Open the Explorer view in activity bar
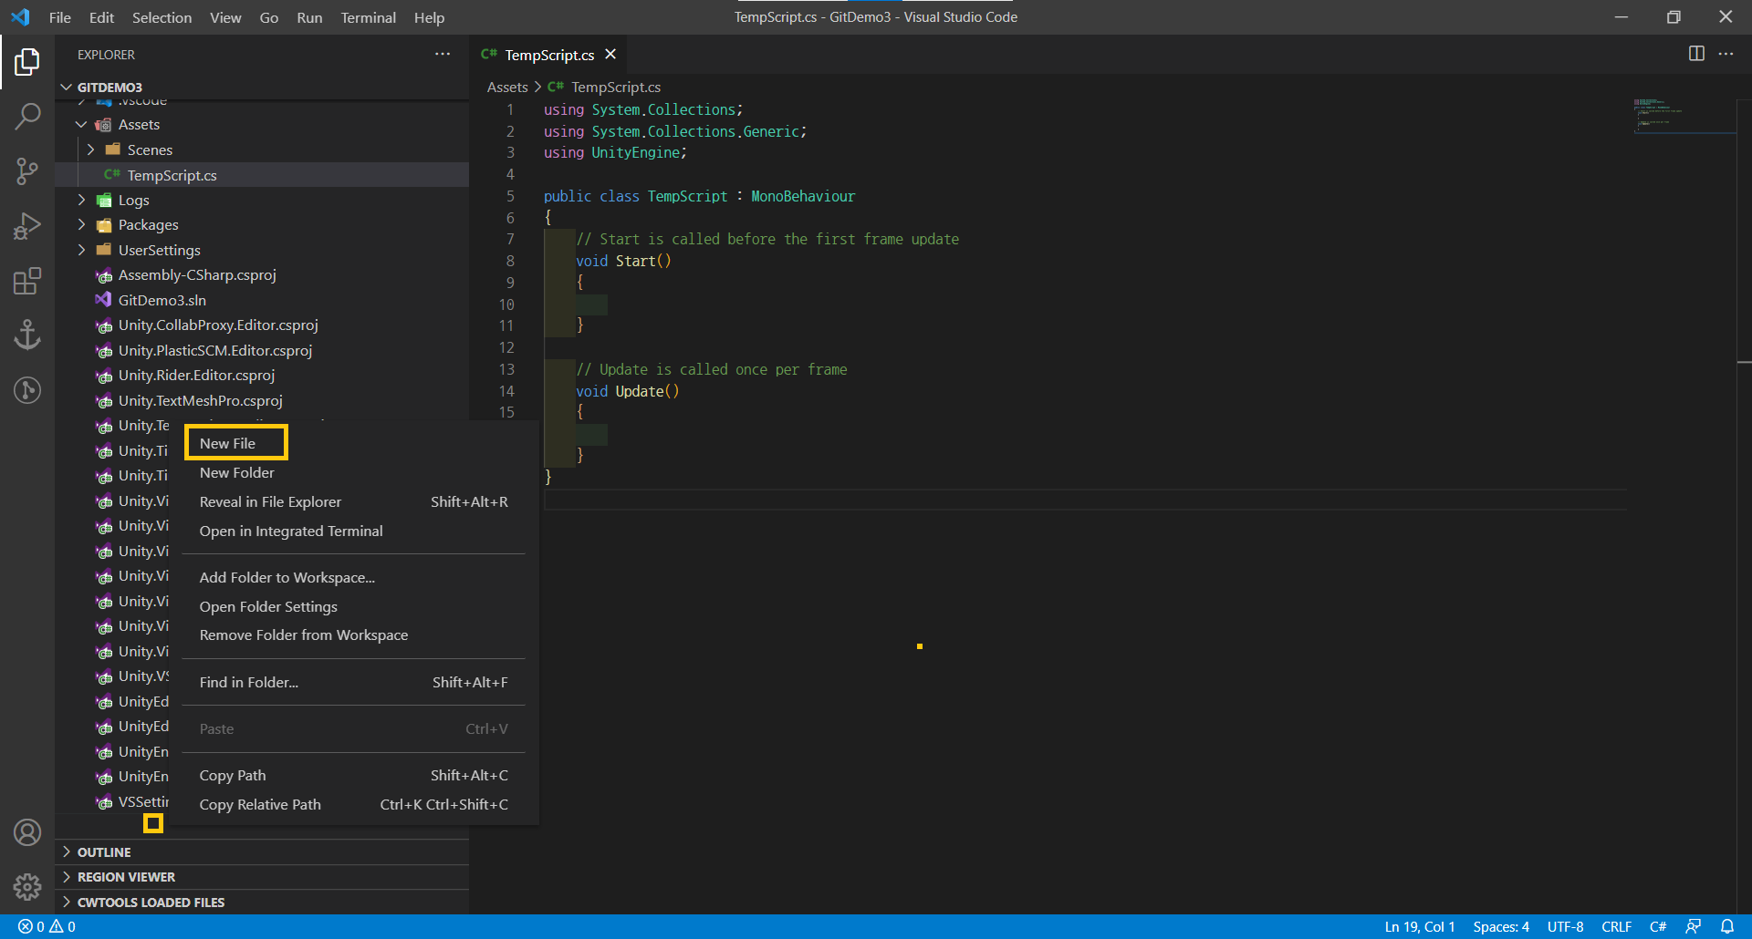The height and width of the screenshot is (939, 1752). [27, 62]
